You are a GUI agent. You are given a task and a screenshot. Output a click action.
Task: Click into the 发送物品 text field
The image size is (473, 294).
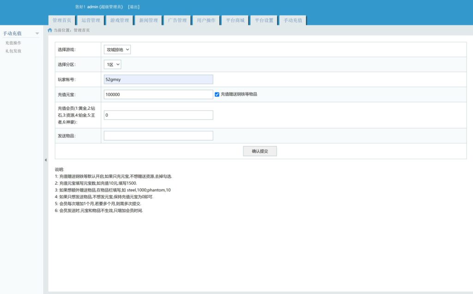(x=158, y=135)
